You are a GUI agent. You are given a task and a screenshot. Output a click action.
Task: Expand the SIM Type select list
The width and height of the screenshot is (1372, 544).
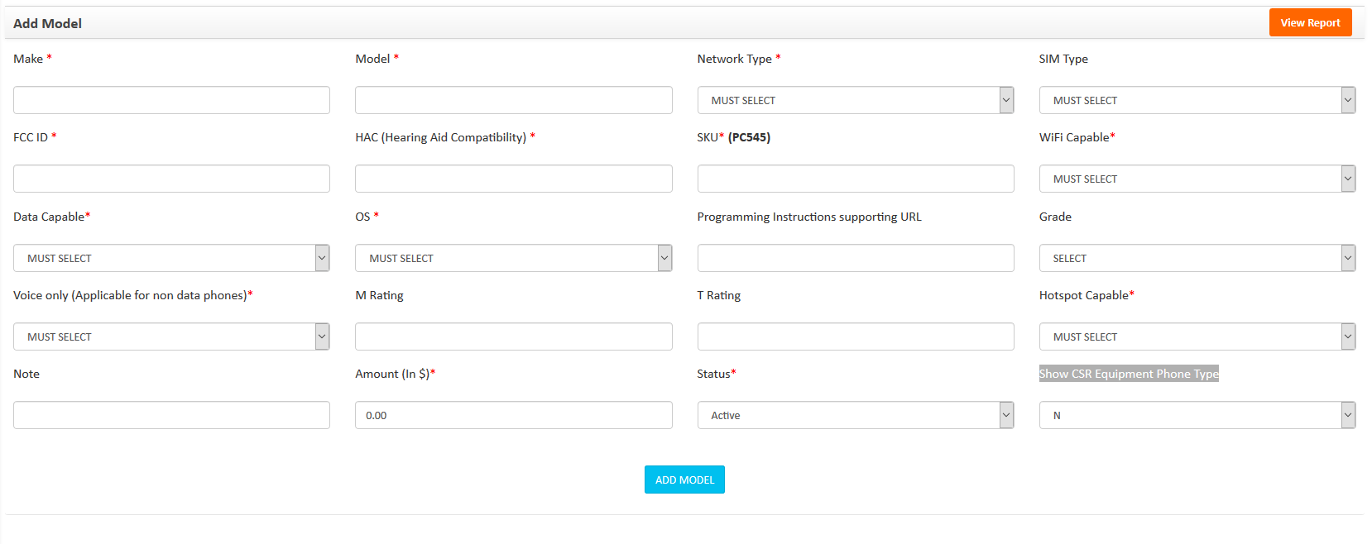coord(1197,100)
